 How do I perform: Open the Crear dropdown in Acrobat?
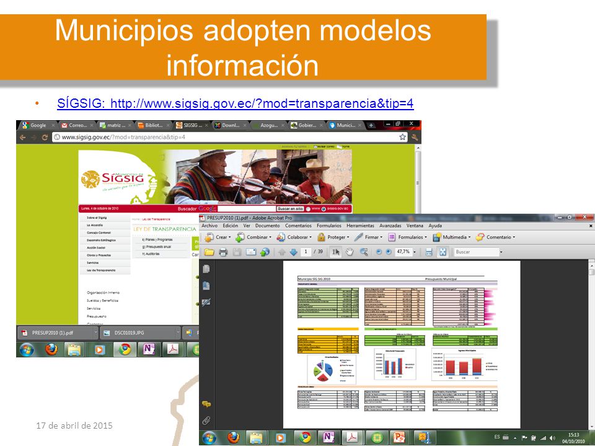pos(218,237)
